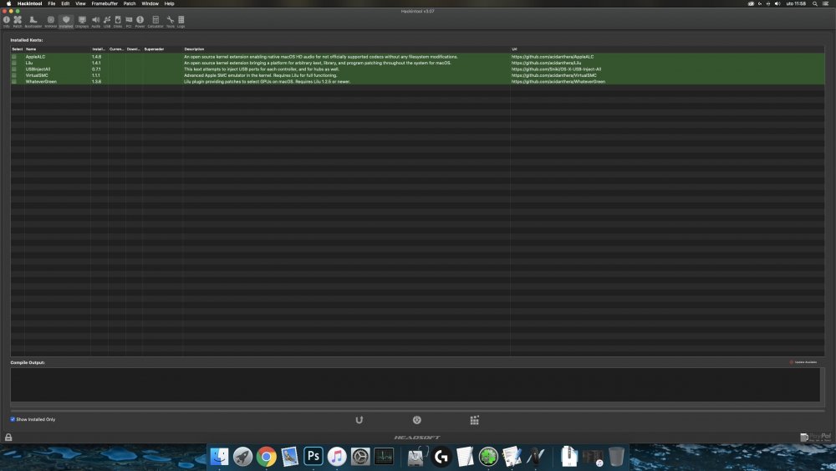836x471 pixels.
Task: Open Notification Center in menu bar
Action: coord(825,3)
